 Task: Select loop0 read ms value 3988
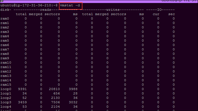(73, 89)
